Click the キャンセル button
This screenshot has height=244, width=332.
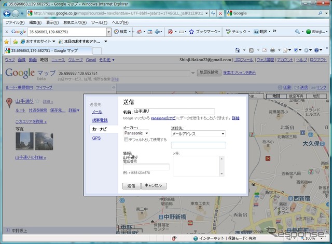point(154,186)
